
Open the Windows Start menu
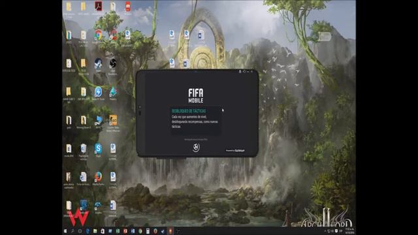pos(65,231)
